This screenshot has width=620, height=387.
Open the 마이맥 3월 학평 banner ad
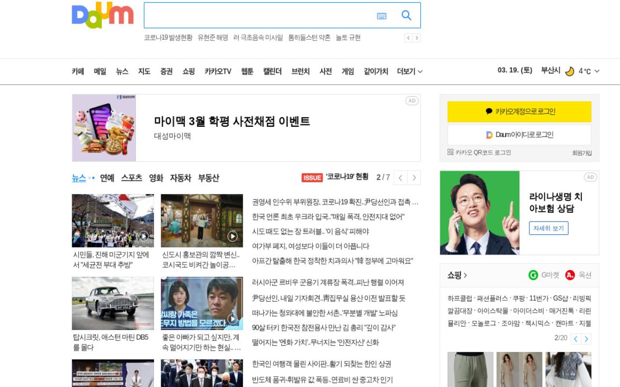tap(246, 128)
